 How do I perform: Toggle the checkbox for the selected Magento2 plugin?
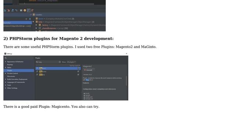pyautogui.click(x=78, y=69)
